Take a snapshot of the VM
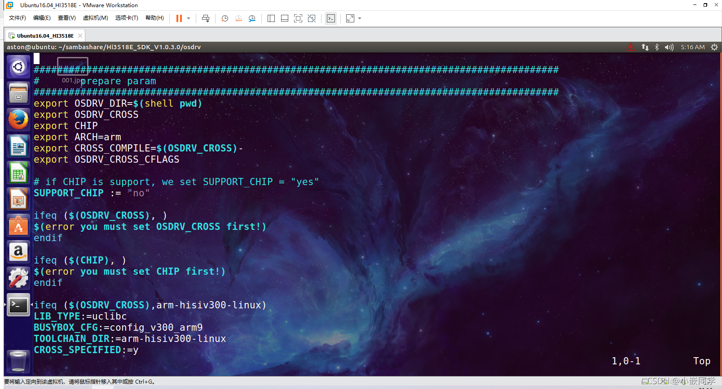Viewport: 722px width, 389px height. [225, 18]
